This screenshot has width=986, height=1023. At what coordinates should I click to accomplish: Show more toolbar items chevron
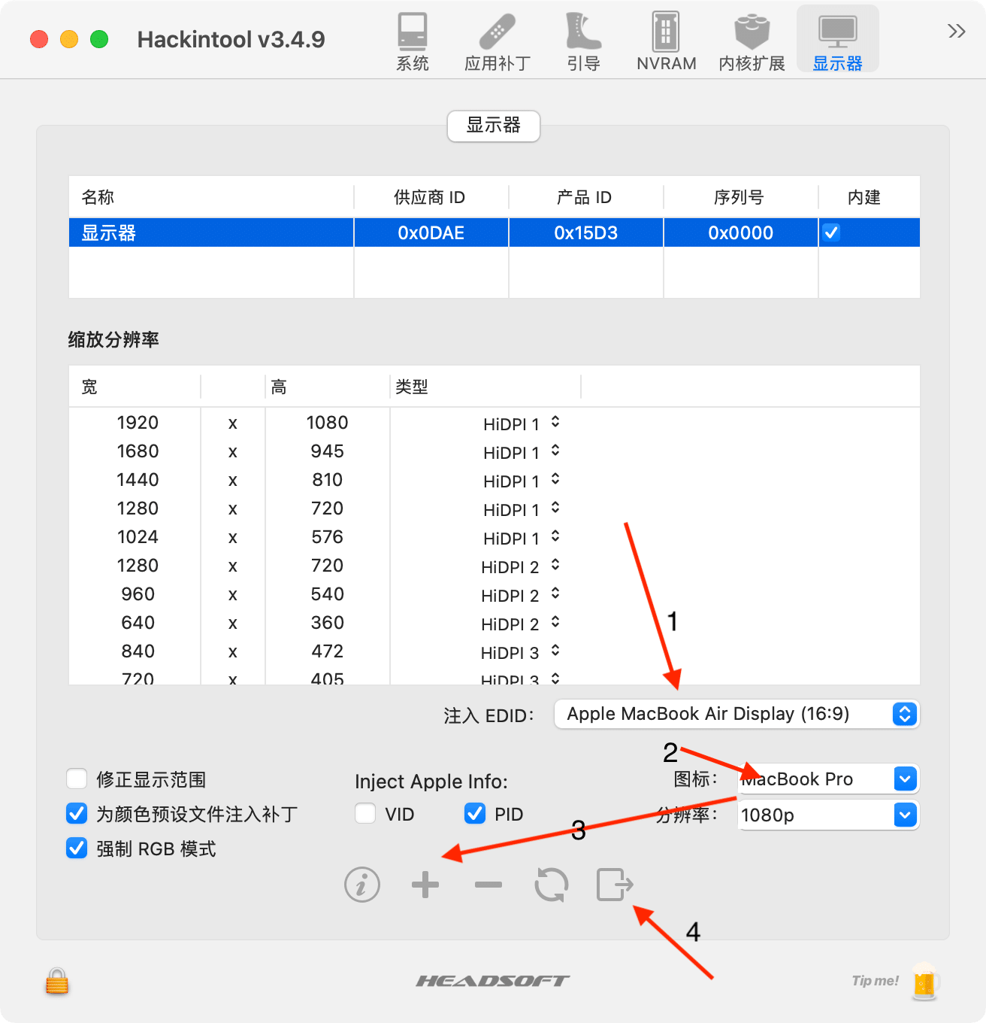[x=956, y=31]
